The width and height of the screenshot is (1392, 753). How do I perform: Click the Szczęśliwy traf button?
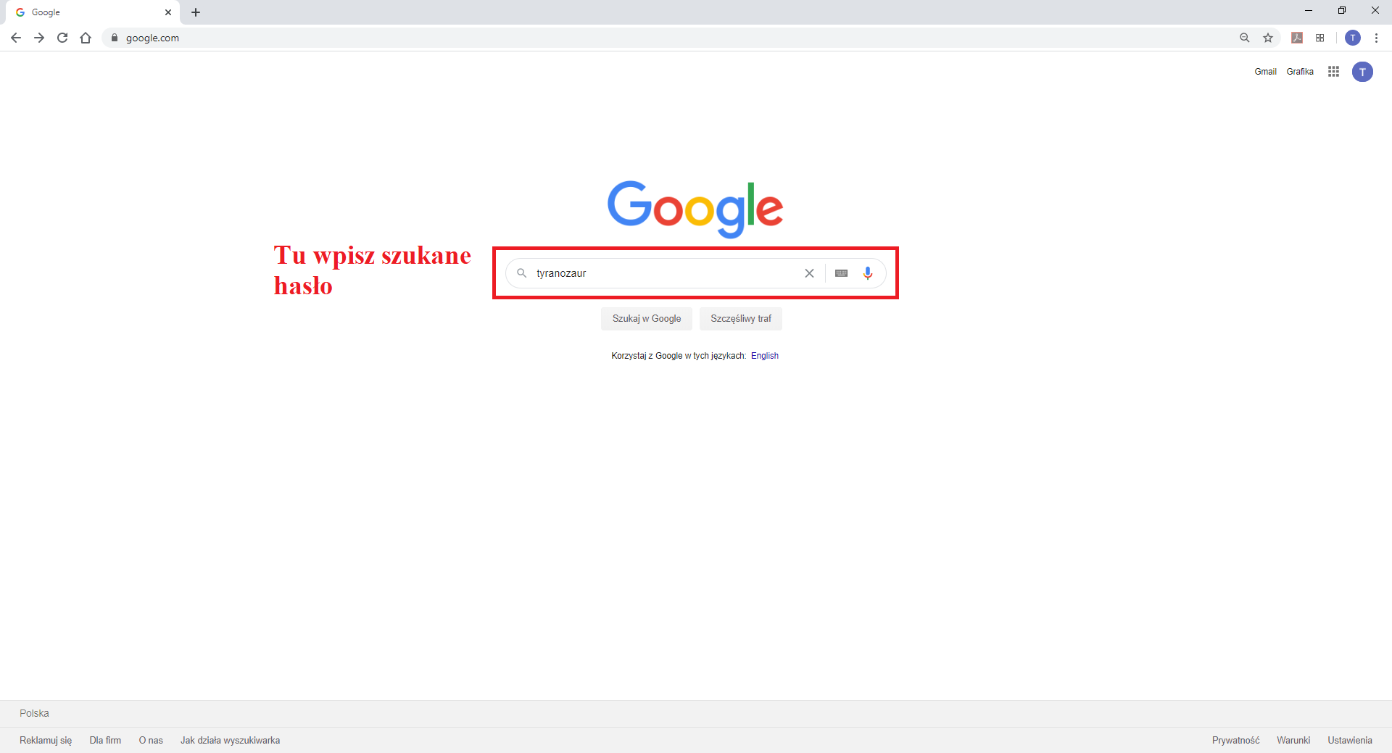[741, 319]
